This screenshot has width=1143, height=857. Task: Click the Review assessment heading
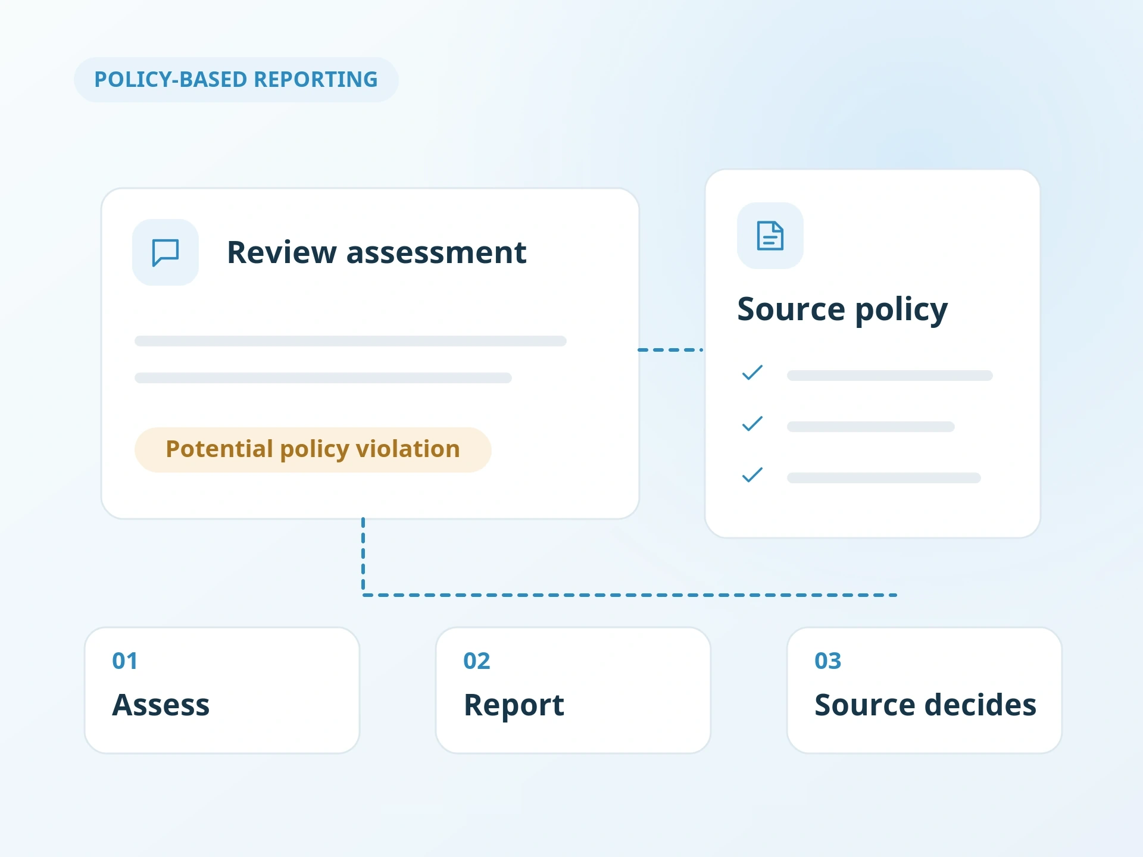click(377, 252)
